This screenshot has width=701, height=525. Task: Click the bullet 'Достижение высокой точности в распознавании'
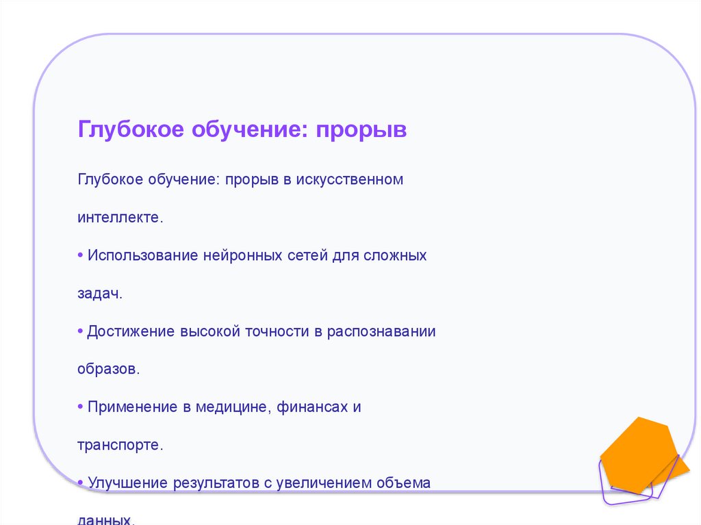[x=257, y=331]
